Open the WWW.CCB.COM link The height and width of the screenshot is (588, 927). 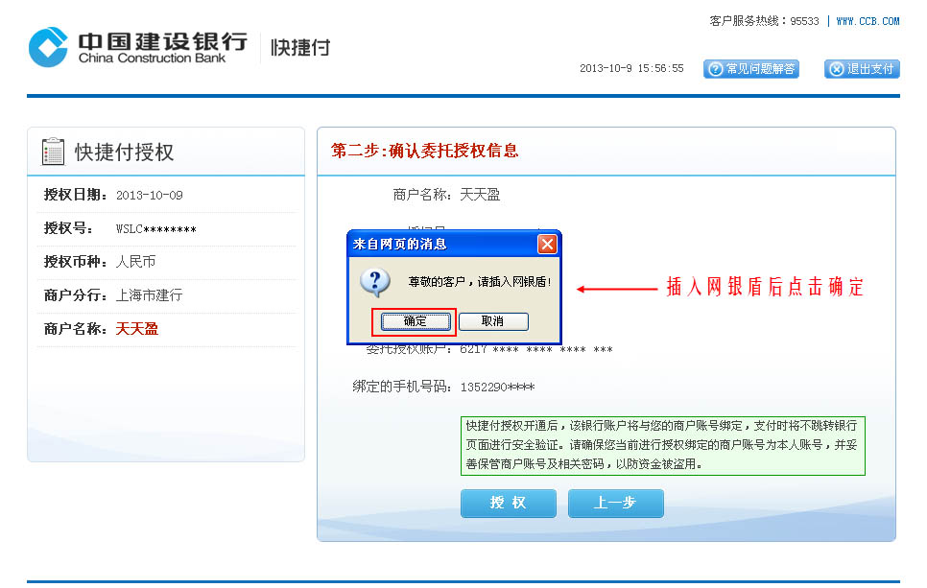point(868,21)
